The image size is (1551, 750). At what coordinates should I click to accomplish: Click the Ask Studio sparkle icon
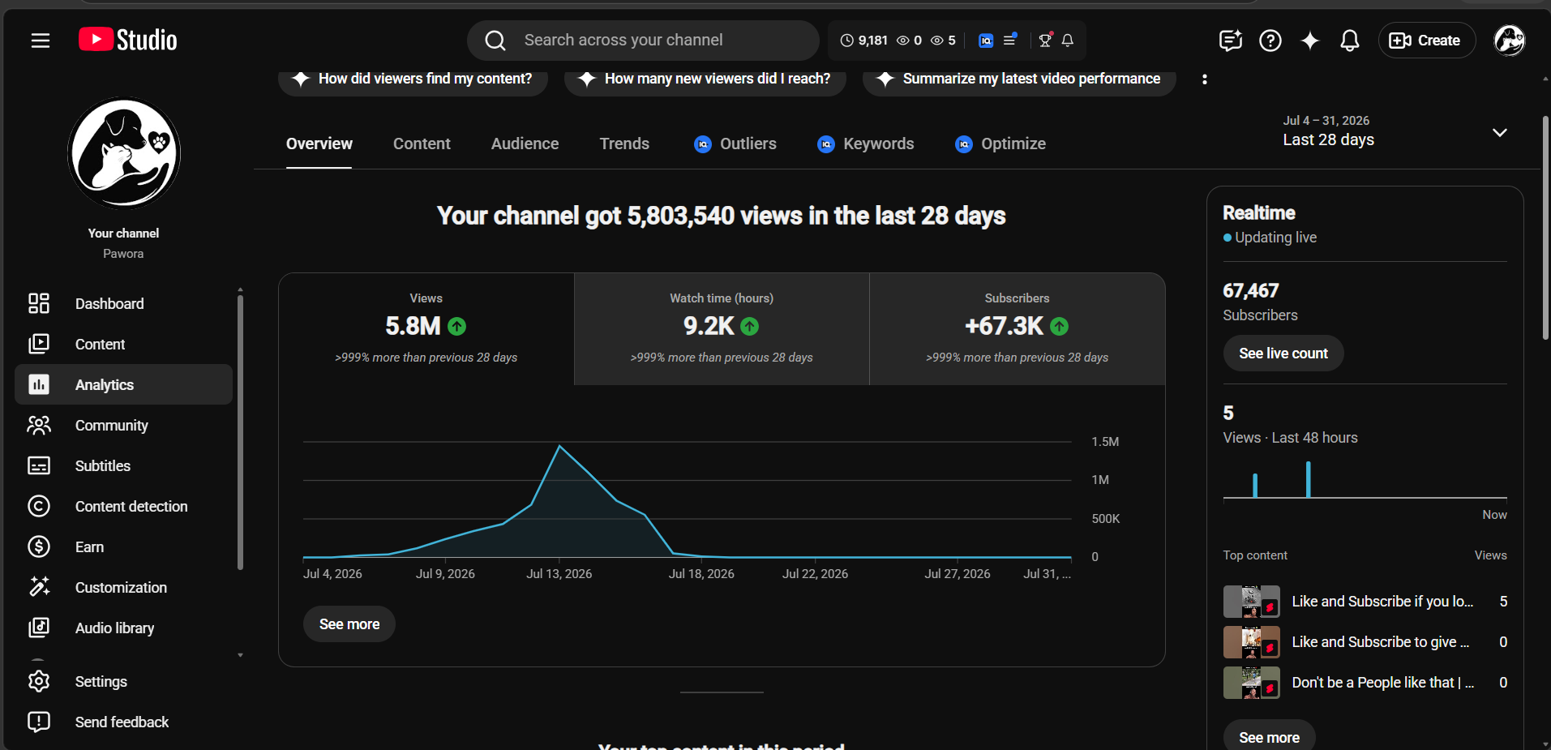(x=1309, y=41)
